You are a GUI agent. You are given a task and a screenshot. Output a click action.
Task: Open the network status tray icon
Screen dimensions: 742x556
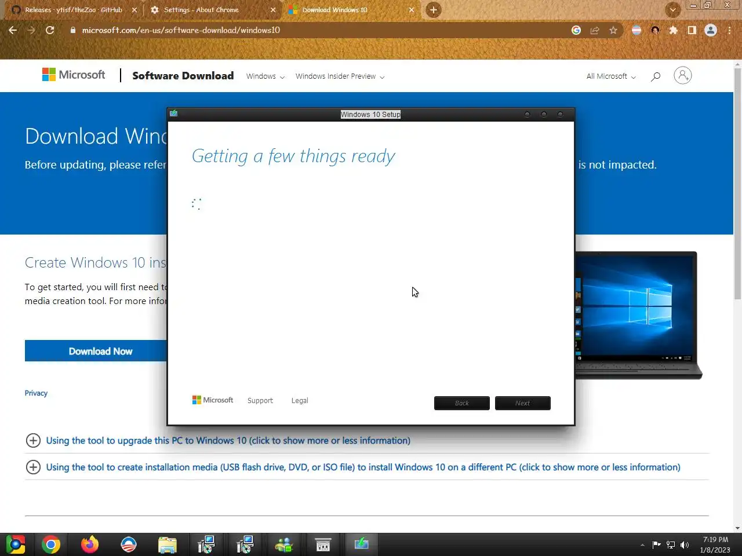[671, 545]
